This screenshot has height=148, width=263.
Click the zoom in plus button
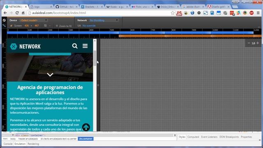point(258,43)
